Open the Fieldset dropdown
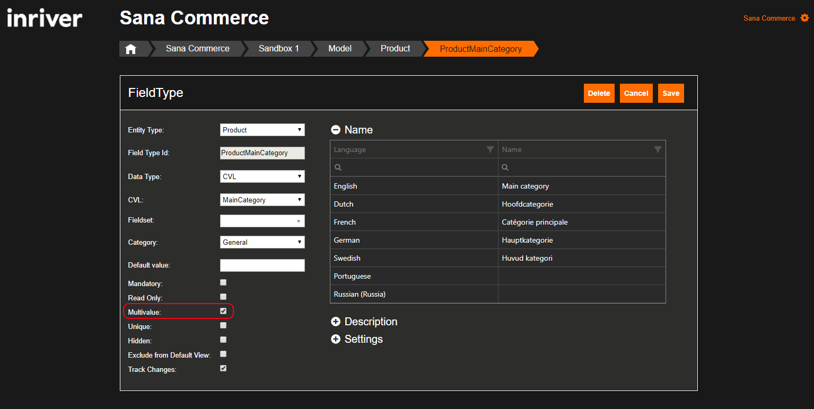 click(262, 221)
